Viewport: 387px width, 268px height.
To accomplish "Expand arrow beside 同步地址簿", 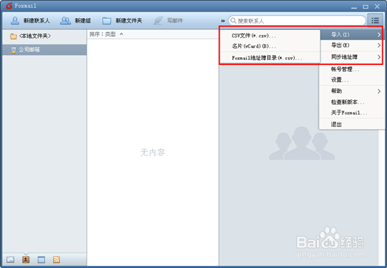I will (x=379, y=57).
